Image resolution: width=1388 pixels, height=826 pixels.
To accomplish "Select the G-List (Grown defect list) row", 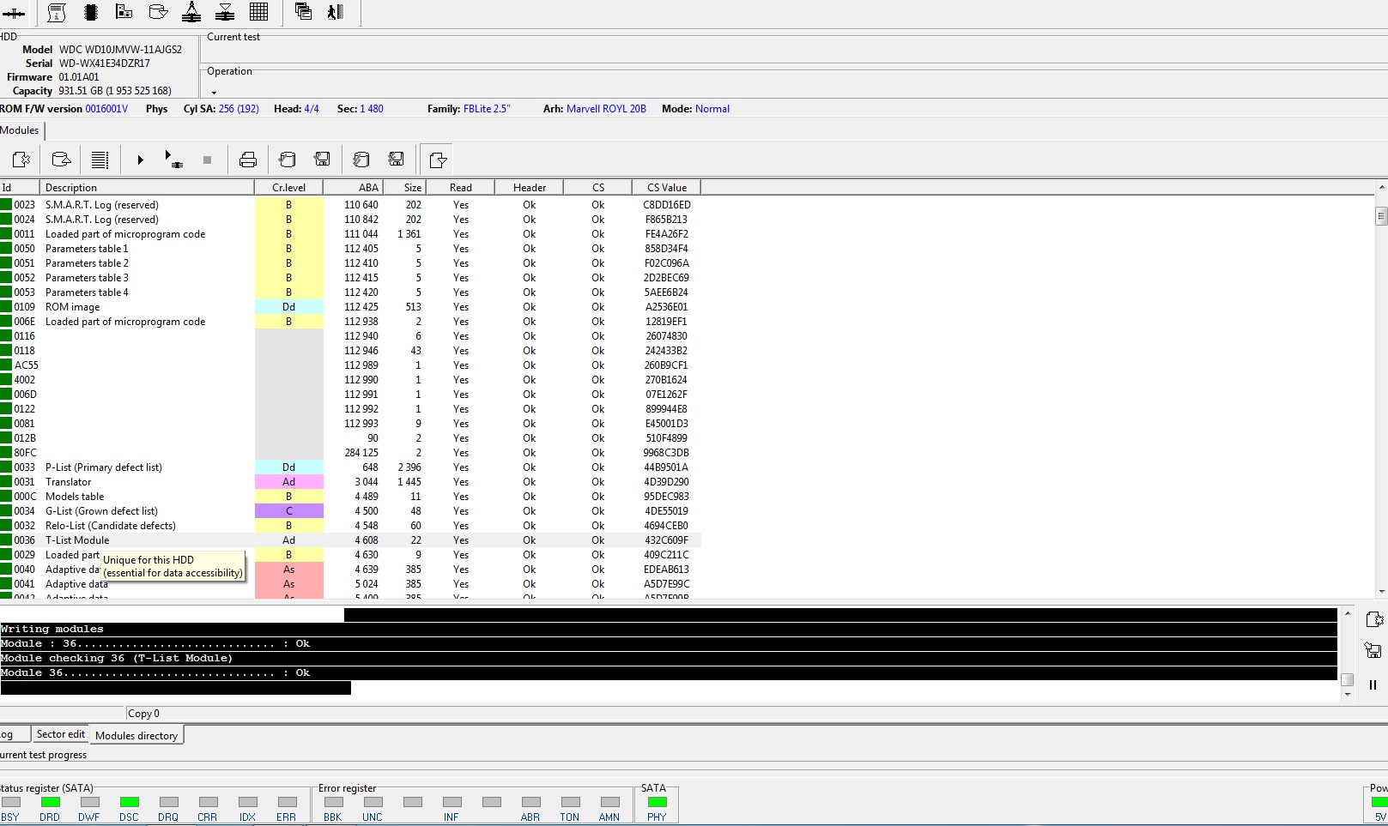I will pos(350,511).
